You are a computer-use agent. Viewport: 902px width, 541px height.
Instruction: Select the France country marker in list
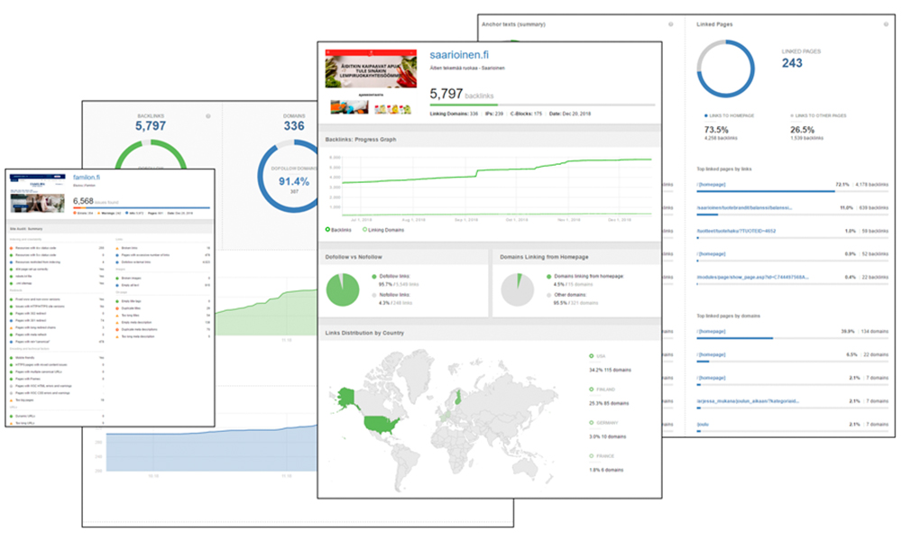coord(592,456)
